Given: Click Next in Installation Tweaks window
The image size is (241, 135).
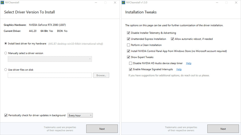Looking at the screenshot, I should coord(223,129).
